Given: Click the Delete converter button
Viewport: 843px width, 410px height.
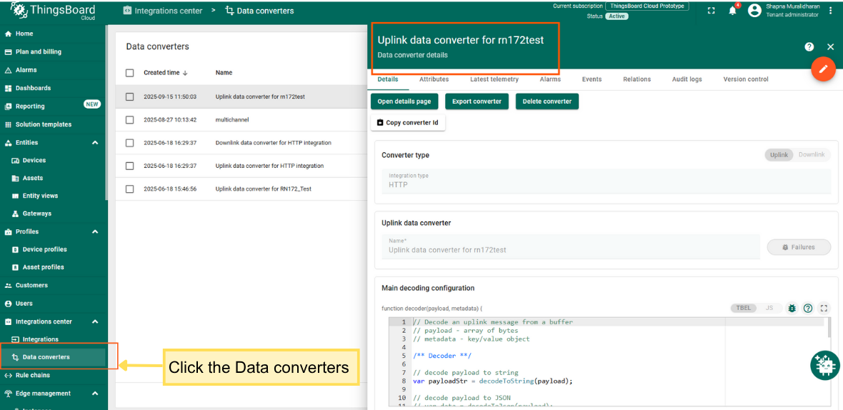Looking at the screenshot, I should coord(547,101).
